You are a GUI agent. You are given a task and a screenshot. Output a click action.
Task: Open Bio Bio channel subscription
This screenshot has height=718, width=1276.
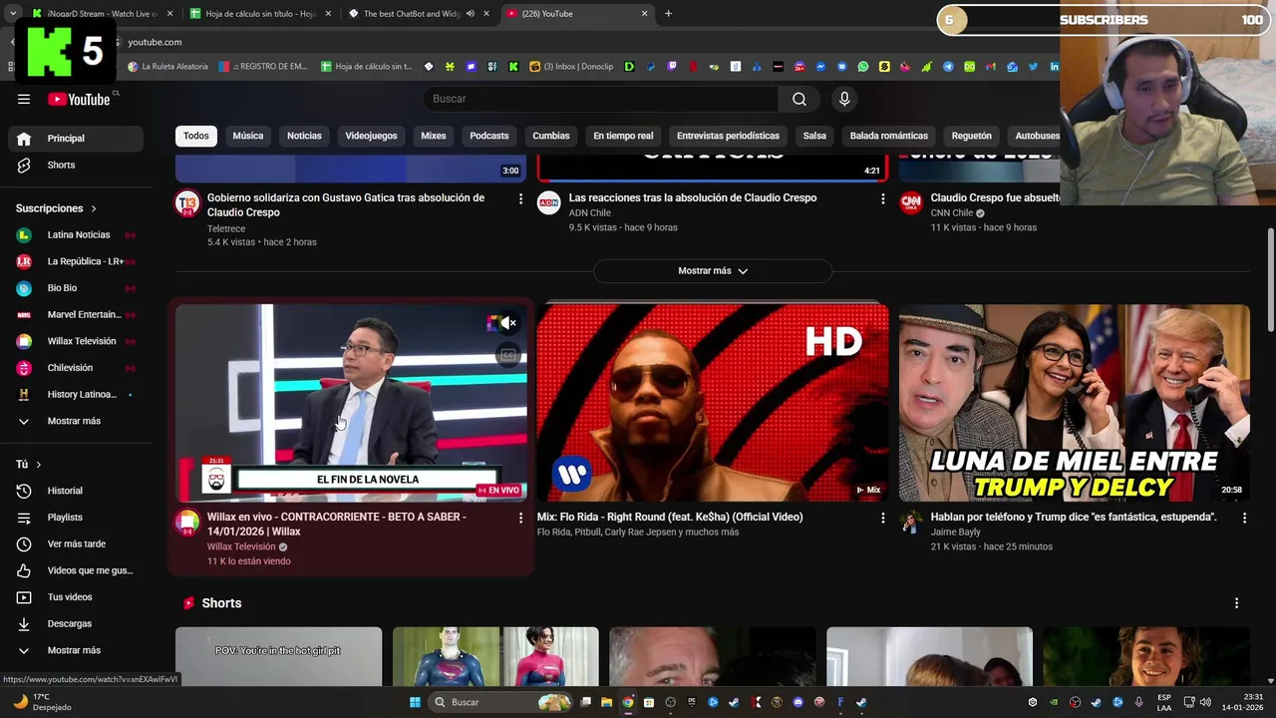point(75,288)
